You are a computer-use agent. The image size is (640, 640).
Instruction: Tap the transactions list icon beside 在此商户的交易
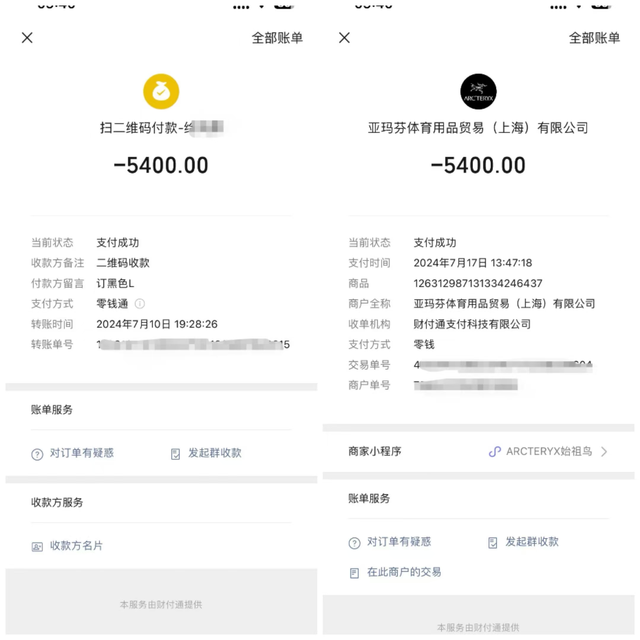[354, 573]
